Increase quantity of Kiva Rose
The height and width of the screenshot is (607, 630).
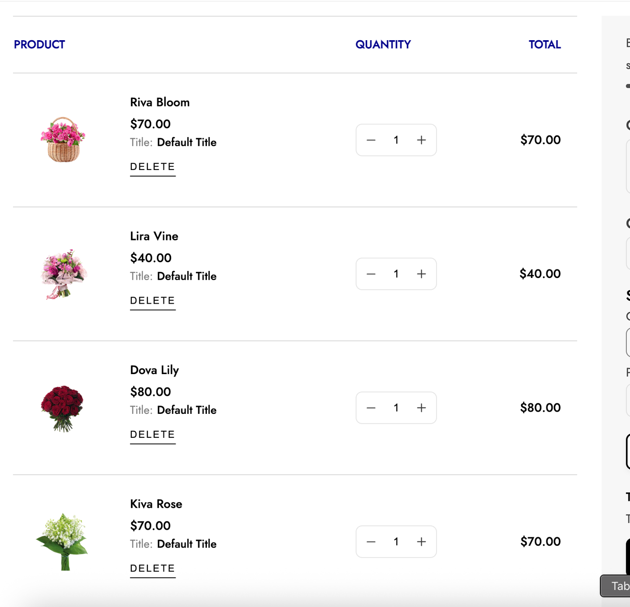tap(421, 542)
